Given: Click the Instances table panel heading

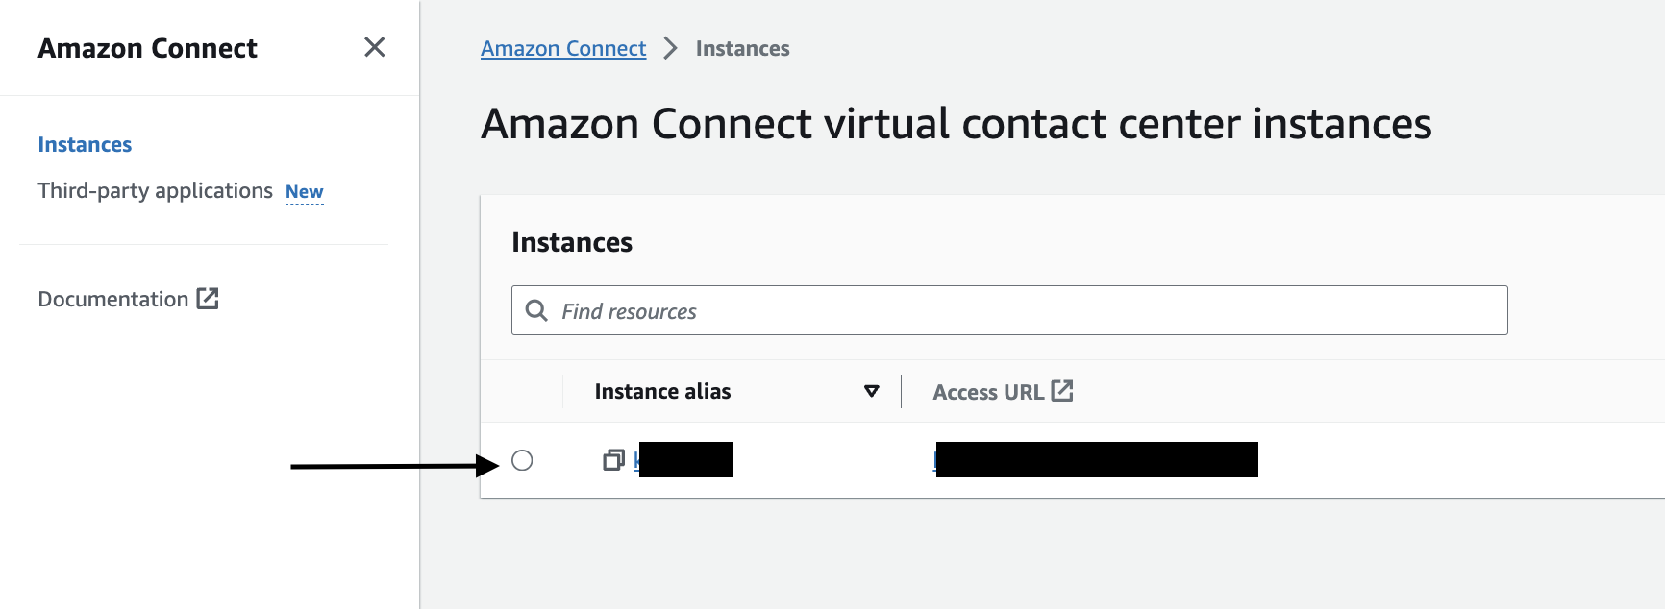Looking at the screenshot, I should [572, 242].
